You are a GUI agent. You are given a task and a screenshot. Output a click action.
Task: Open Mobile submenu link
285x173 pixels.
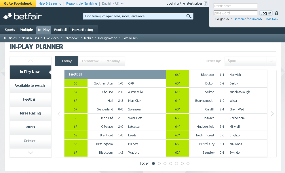pos(89,38)
